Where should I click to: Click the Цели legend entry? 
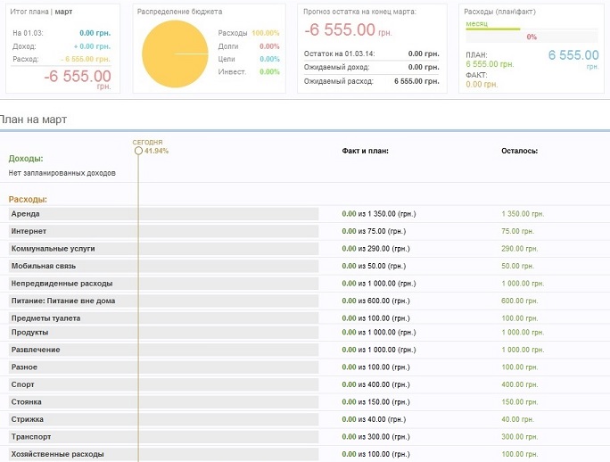[228, 59]
